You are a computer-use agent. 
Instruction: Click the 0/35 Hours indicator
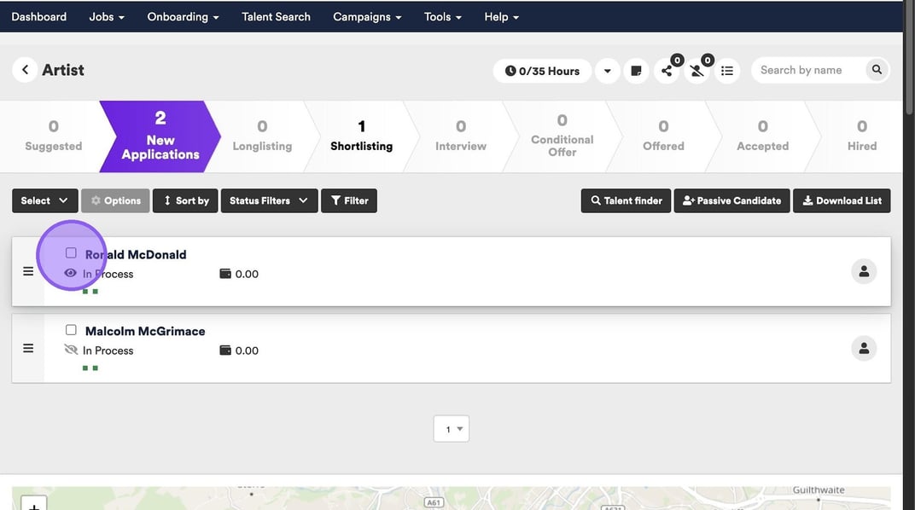coord(542,71)
